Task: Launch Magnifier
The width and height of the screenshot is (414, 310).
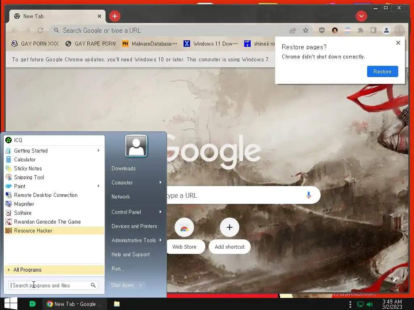Action: [x=54, y=204]
